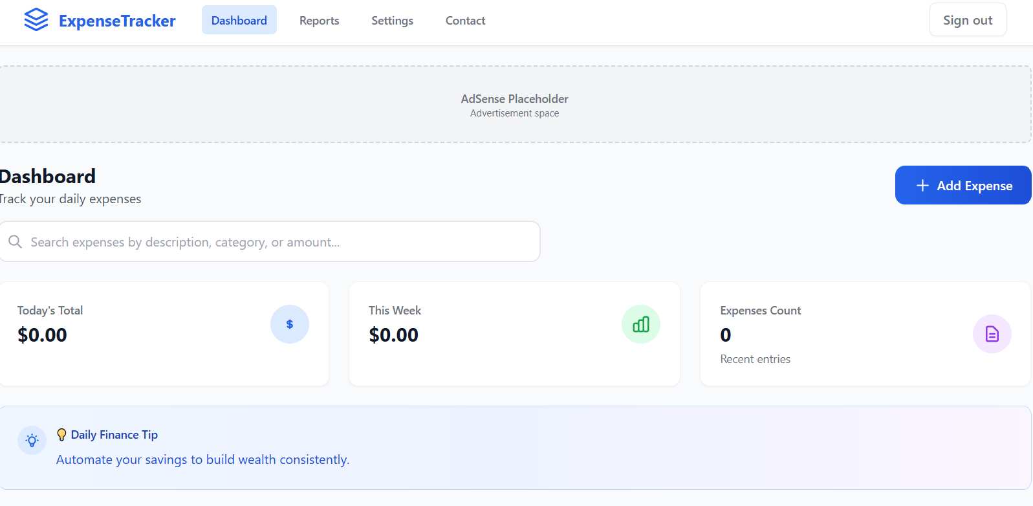Open the ExpenseTracker brand name link

click(x=117, y=21)
